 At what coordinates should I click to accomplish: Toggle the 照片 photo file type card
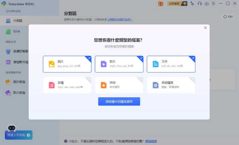(x=67, y=64)
